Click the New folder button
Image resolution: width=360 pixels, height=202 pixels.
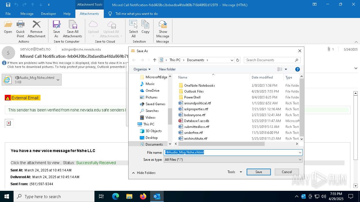(167, 69)
